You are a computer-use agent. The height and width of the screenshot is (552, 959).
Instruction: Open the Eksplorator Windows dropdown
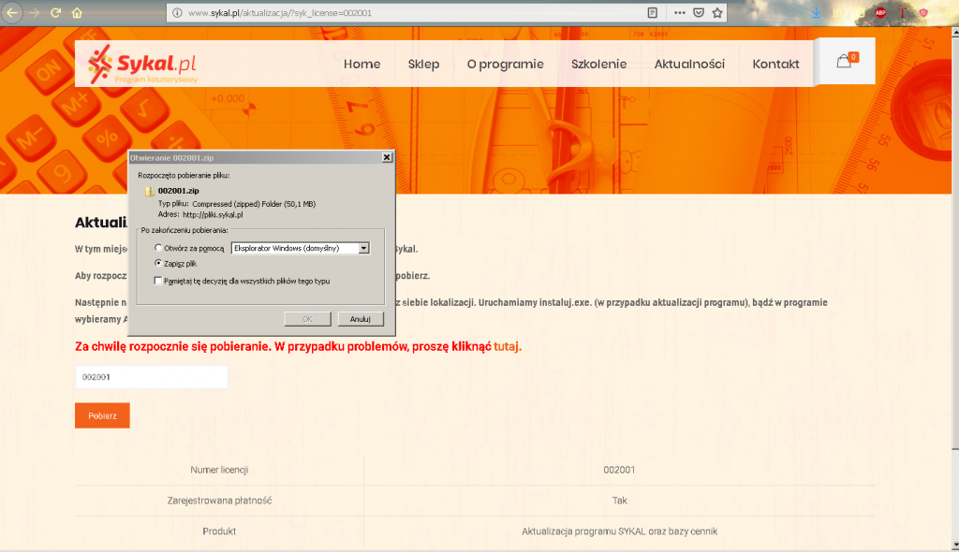coord(362,247)
